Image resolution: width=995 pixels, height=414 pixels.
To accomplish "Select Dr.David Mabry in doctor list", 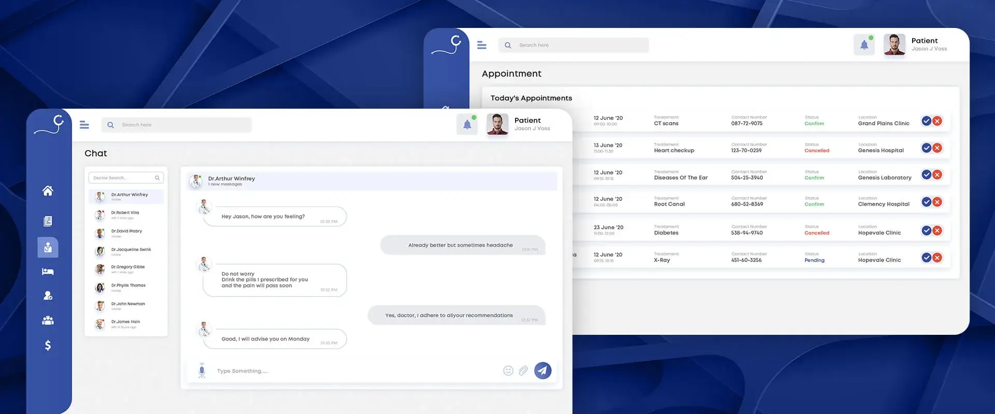I will pyautogui.click(x=126, y=233).
